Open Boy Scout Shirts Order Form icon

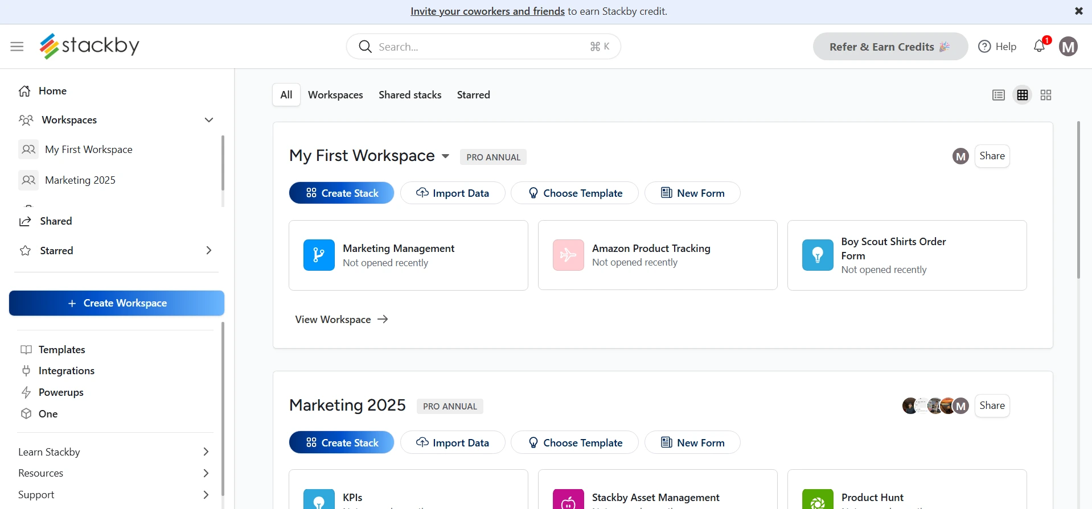click(818, 255)
